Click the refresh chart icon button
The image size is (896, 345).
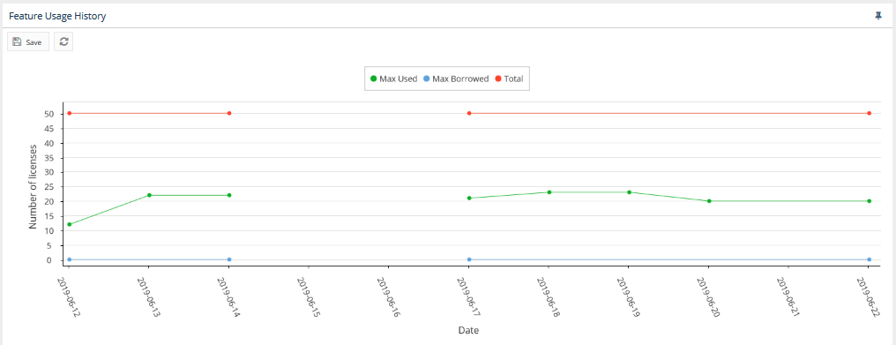(63, 41)
